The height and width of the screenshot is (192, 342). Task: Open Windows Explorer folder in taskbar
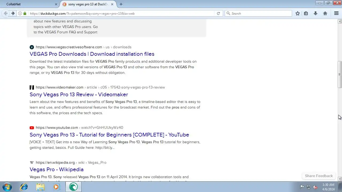[x=40, y=187]
